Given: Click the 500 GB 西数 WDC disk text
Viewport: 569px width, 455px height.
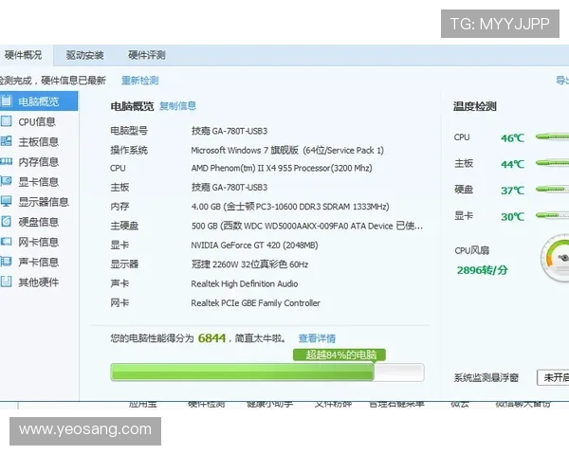Looking at the screenshot, I should [x=307, y=226].
